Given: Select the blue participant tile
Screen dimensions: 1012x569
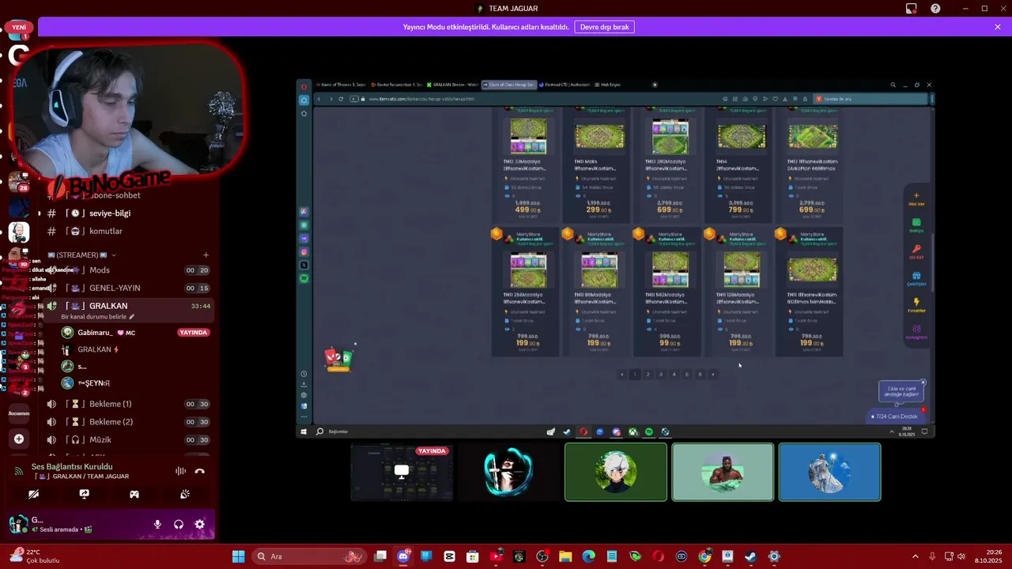Looking at the screenshot, I should point(829,473).
